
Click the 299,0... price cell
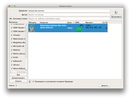(x=71, y=28)
